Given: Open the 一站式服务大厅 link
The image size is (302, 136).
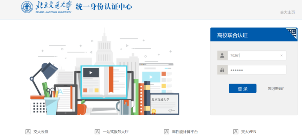Looking at the screenshot, I should [x=116, y=132].
